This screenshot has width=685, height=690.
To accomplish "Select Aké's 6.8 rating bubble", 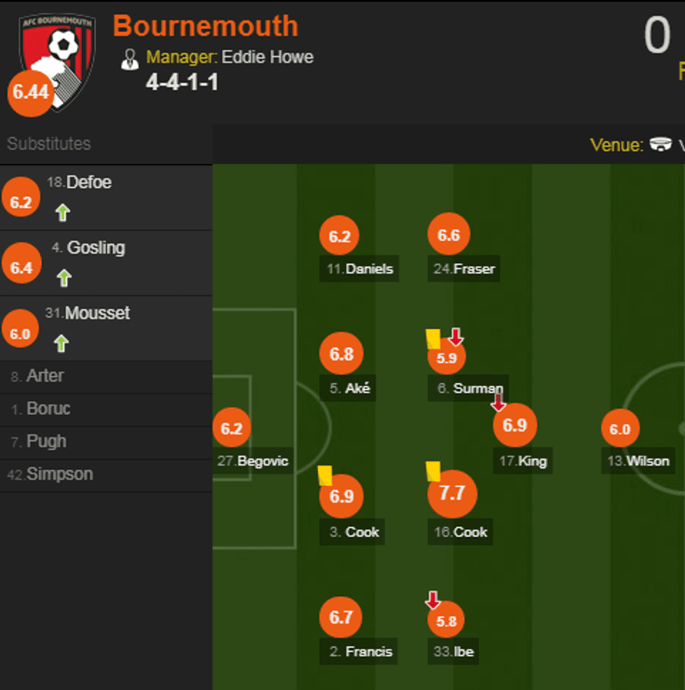I will coord(341,354).
